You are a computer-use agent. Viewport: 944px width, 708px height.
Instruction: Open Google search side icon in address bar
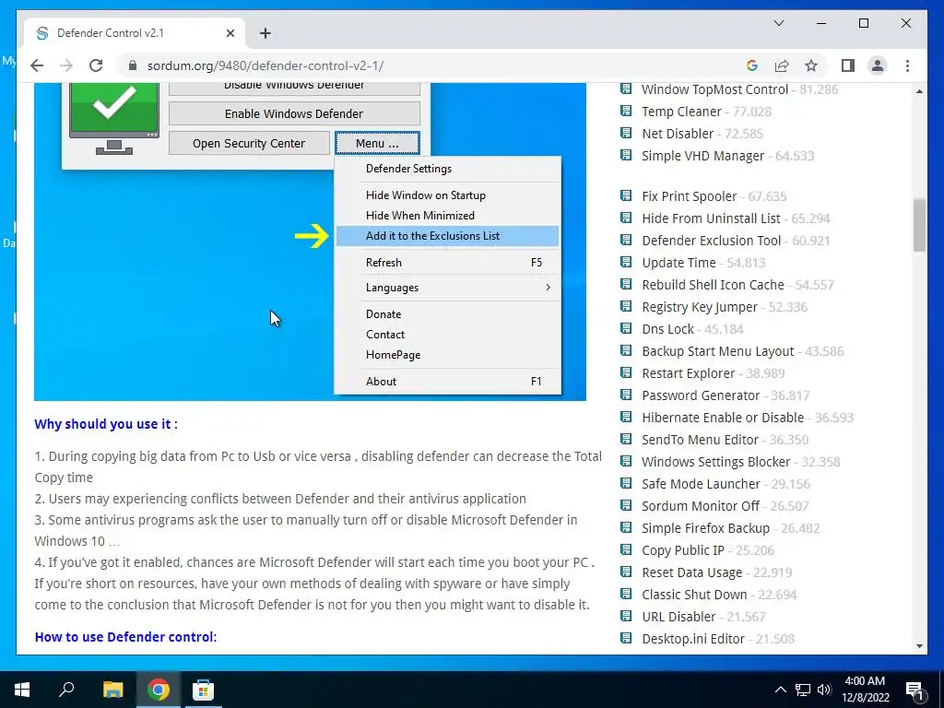[751, 65]
